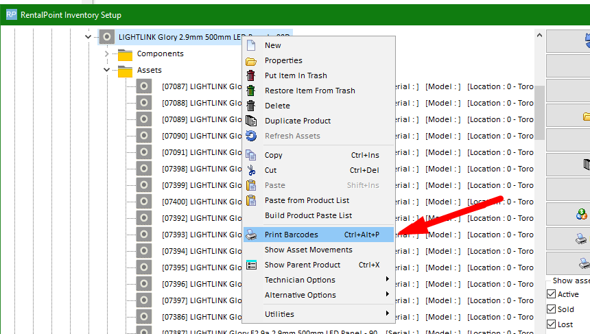
Task: Select asset row 07397 LIGHTLINK
Action: click(202, 300)
